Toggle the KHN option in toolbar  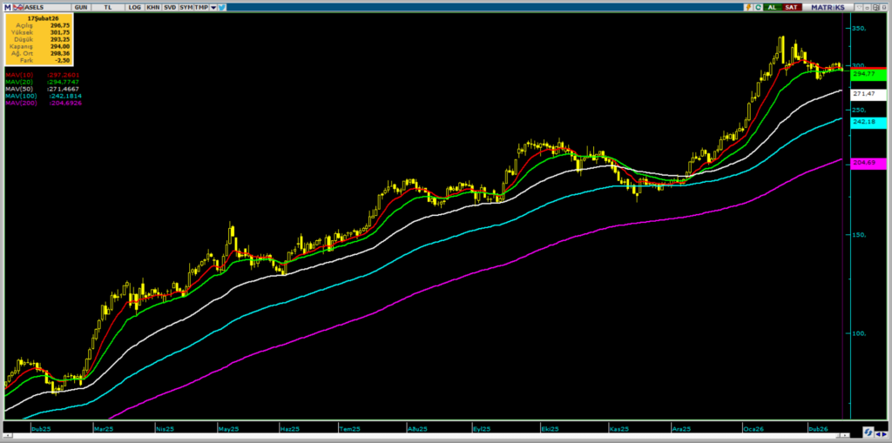[x=153, y=7]
